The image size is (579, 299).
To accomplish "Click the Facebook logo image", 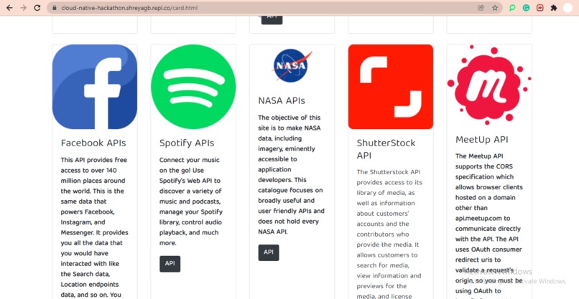I will click(95, 87).
